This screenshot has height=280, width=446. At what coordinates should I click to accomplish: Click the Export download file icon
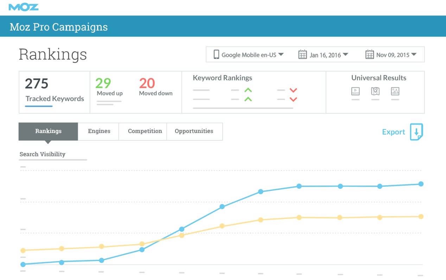(x=416, y=132)
